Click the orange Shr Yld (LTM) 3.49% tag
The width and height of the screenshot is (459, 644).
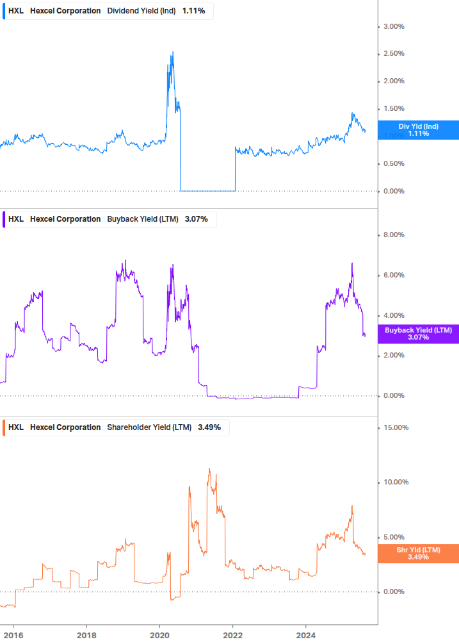pyautogui.click(x=419, y=553)
